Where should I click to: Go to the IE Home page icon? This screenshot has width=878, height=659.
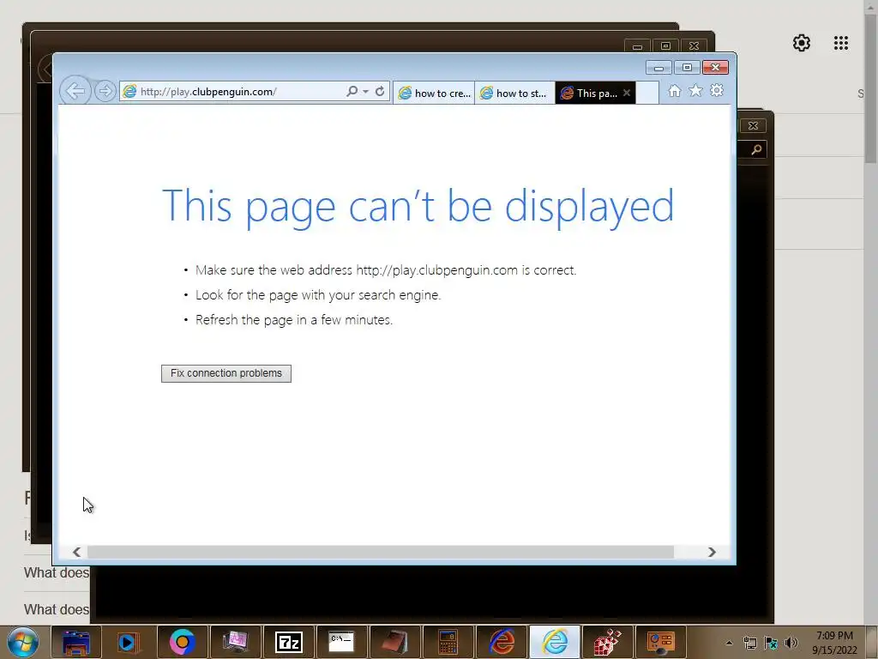pos(675,91)
